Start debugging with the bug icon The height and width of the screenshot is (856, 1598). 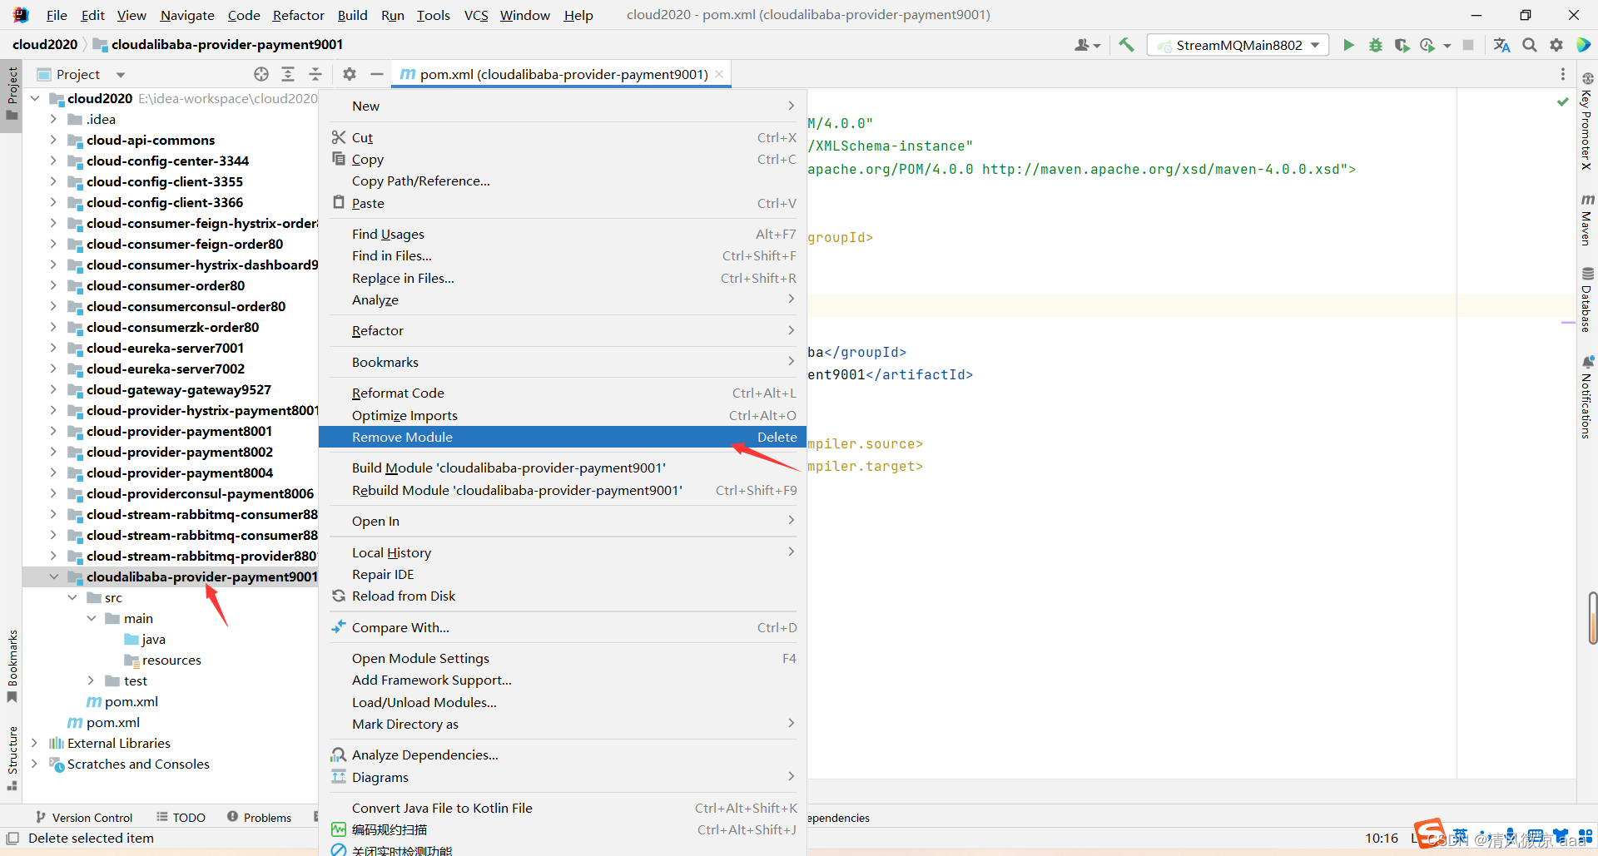pyautogui.click(x=1376, y=45)
